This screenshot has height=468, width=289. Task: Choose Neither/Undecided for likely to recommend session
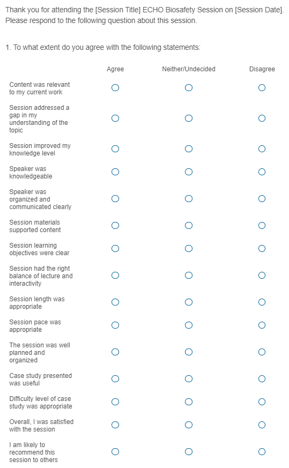[x=189, y=452]
